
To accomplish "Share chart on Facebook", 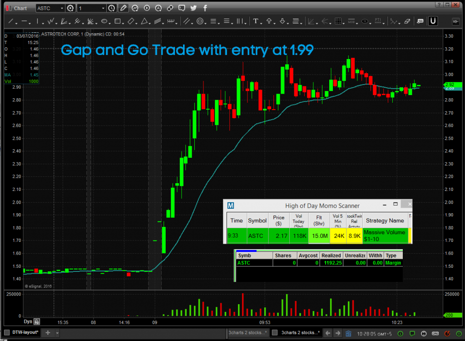I will pyautogui.click(x=205, y=8).
